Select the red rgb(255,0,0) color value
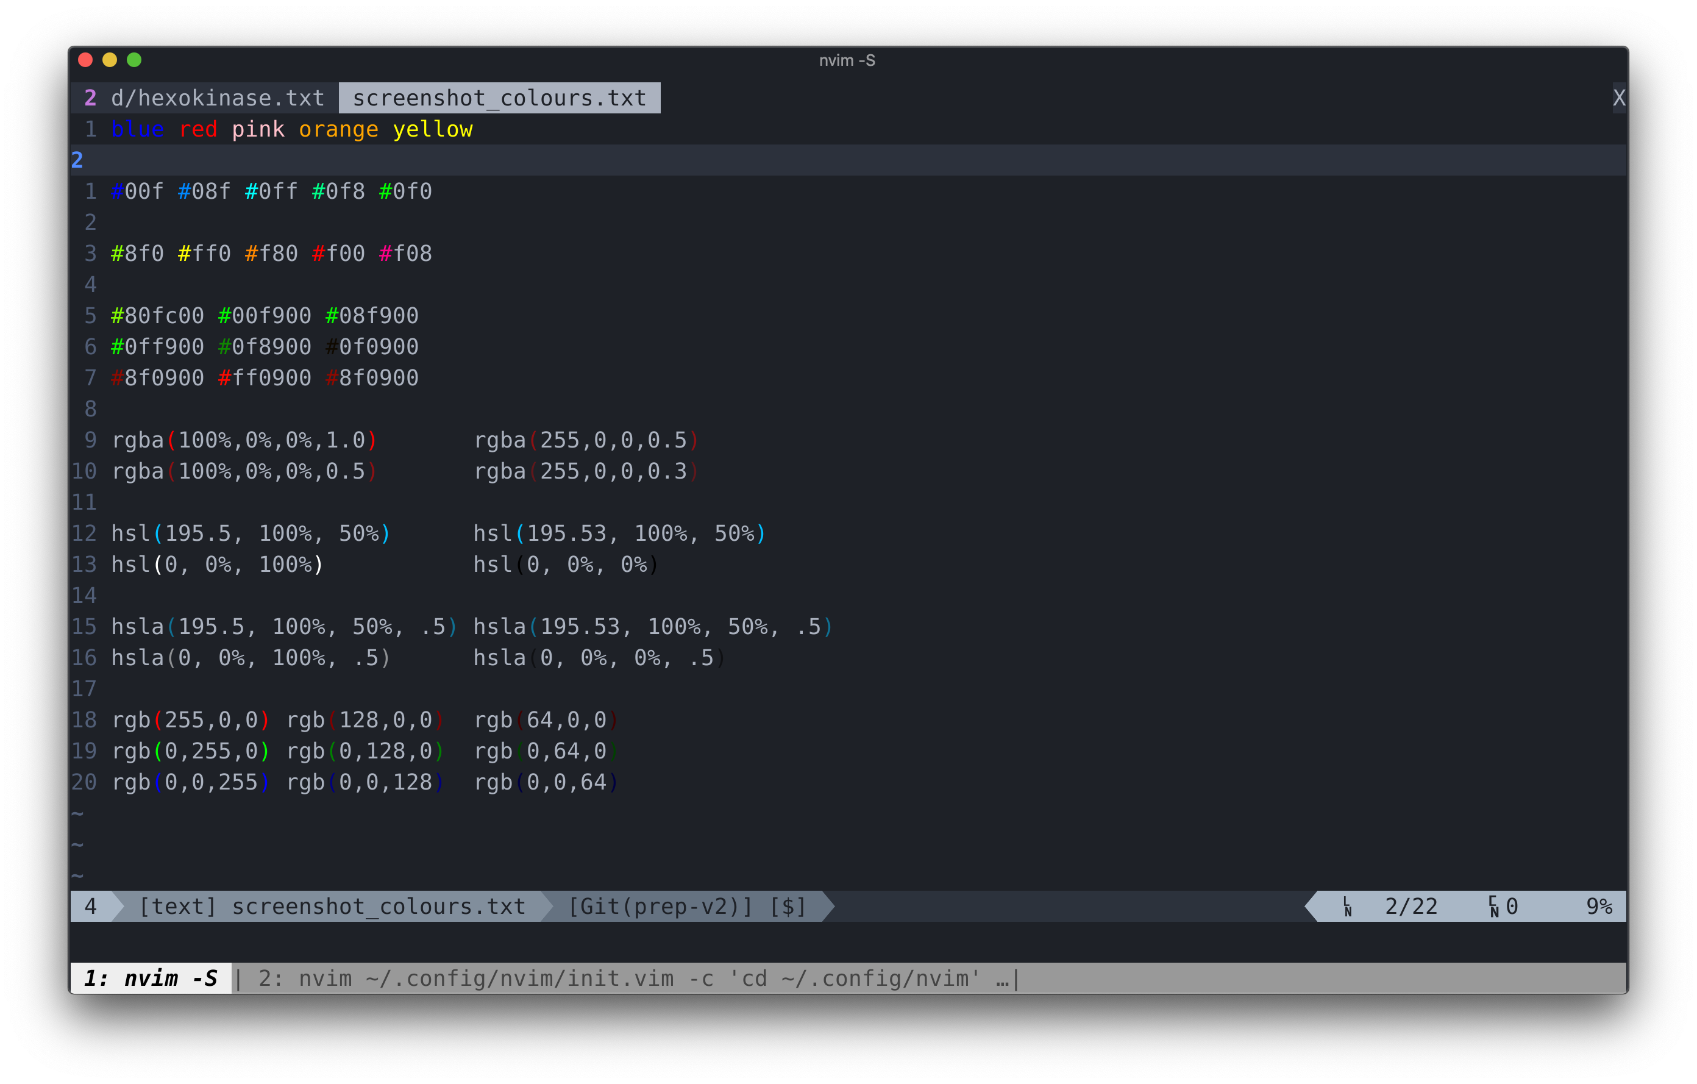 (x=190, y=719)
